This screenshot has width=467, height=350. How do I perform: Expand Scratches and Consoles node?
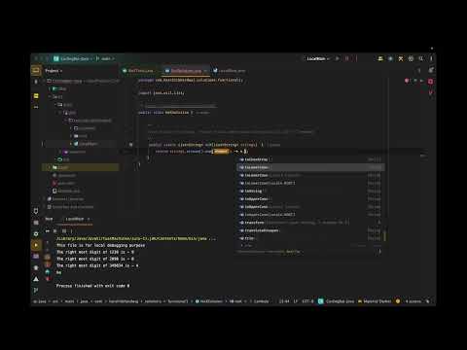[45, 207]
